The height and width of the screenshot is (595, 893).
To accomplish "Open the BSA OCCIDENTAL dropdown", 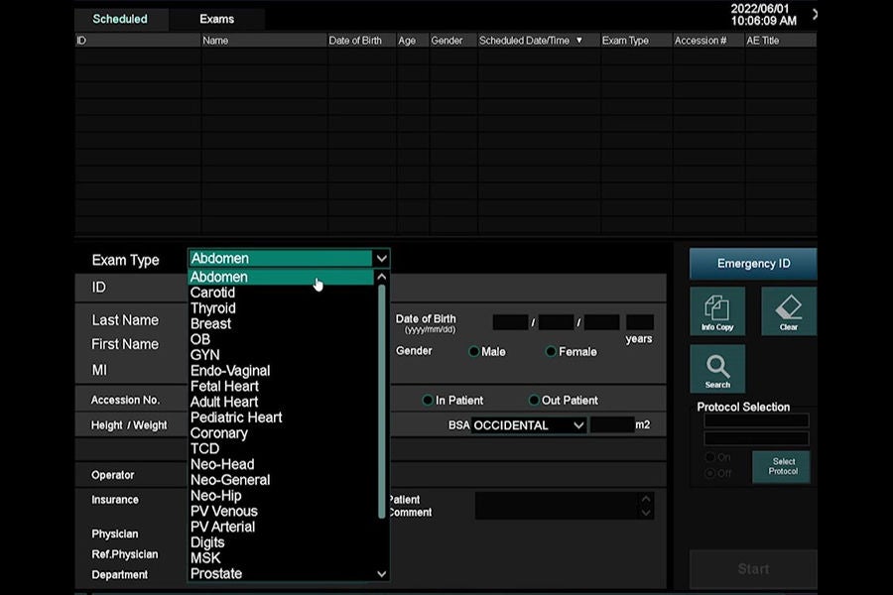I will (x=529, y=425).
